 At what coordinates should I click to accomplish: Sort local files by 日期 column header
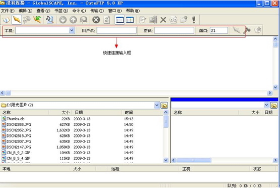point(97,112)
